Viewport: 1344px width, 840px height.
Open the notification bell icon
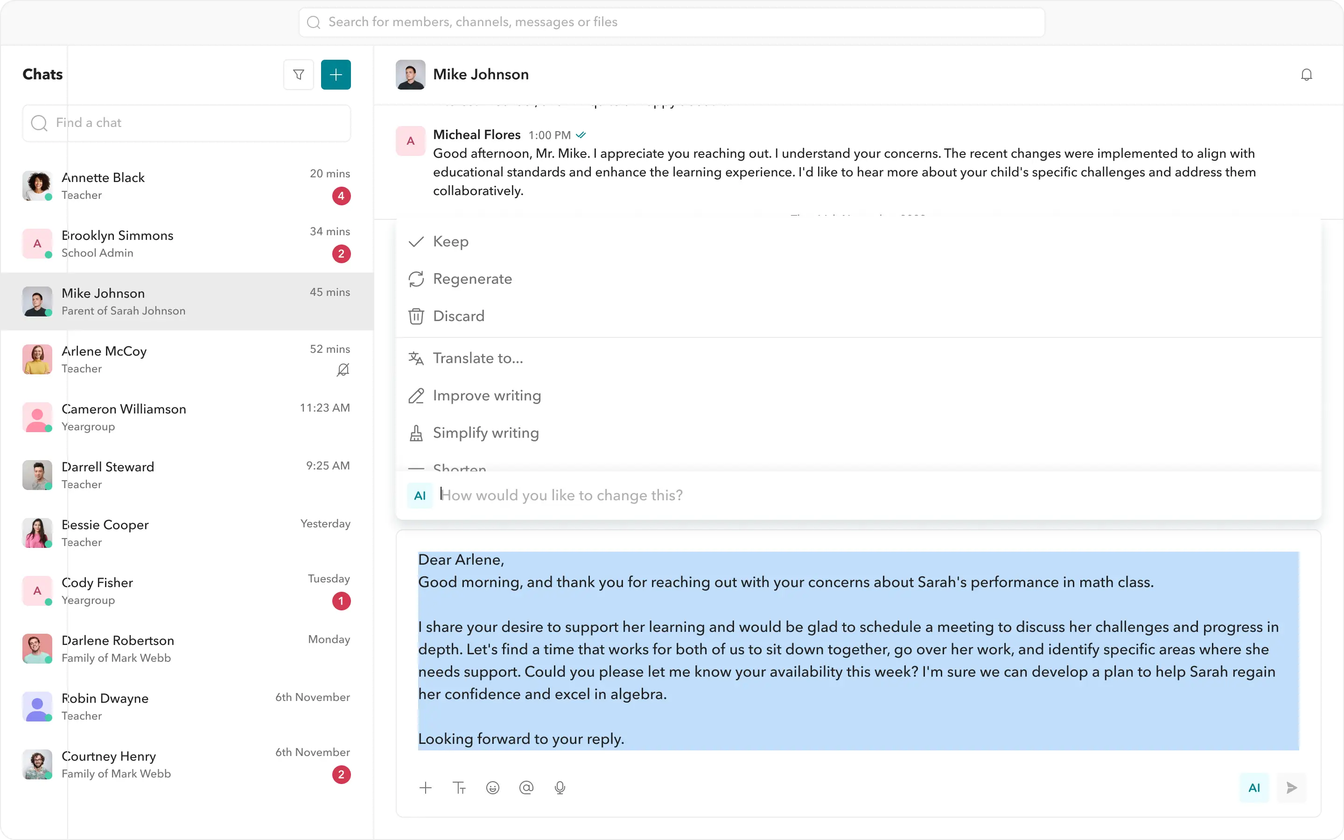coord(1306,74)
